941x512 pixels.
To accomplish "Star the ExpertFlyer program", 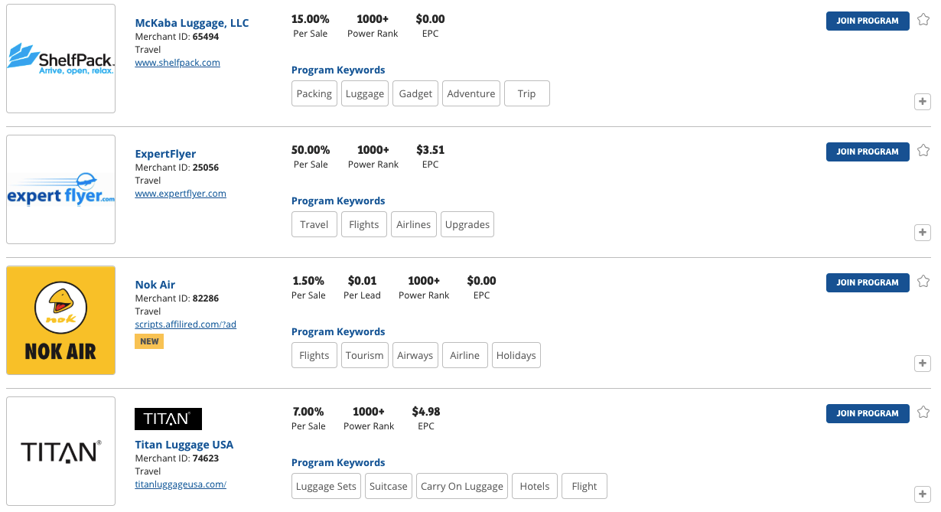I will tap(923, 151).
